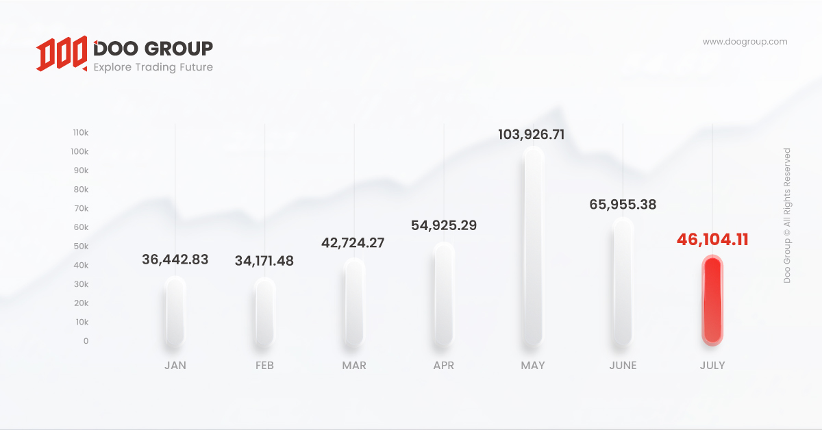Select the APR bar
Image resolution: width=822 pixels, height=430 pixels.
(x=444, y=292)
